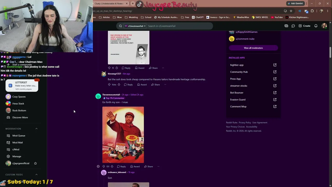The image size is (332, 187).
Task: Upvote Throwmesometail's comment with 151 points
Action: pyautogui.click(x=104, y=166)
